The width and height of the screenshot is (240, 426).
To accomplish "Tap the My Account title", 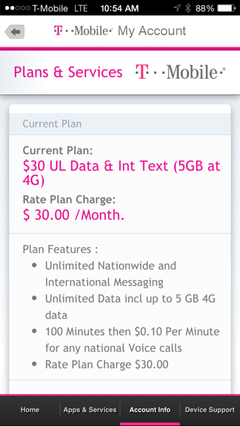I will coord(152,31).
